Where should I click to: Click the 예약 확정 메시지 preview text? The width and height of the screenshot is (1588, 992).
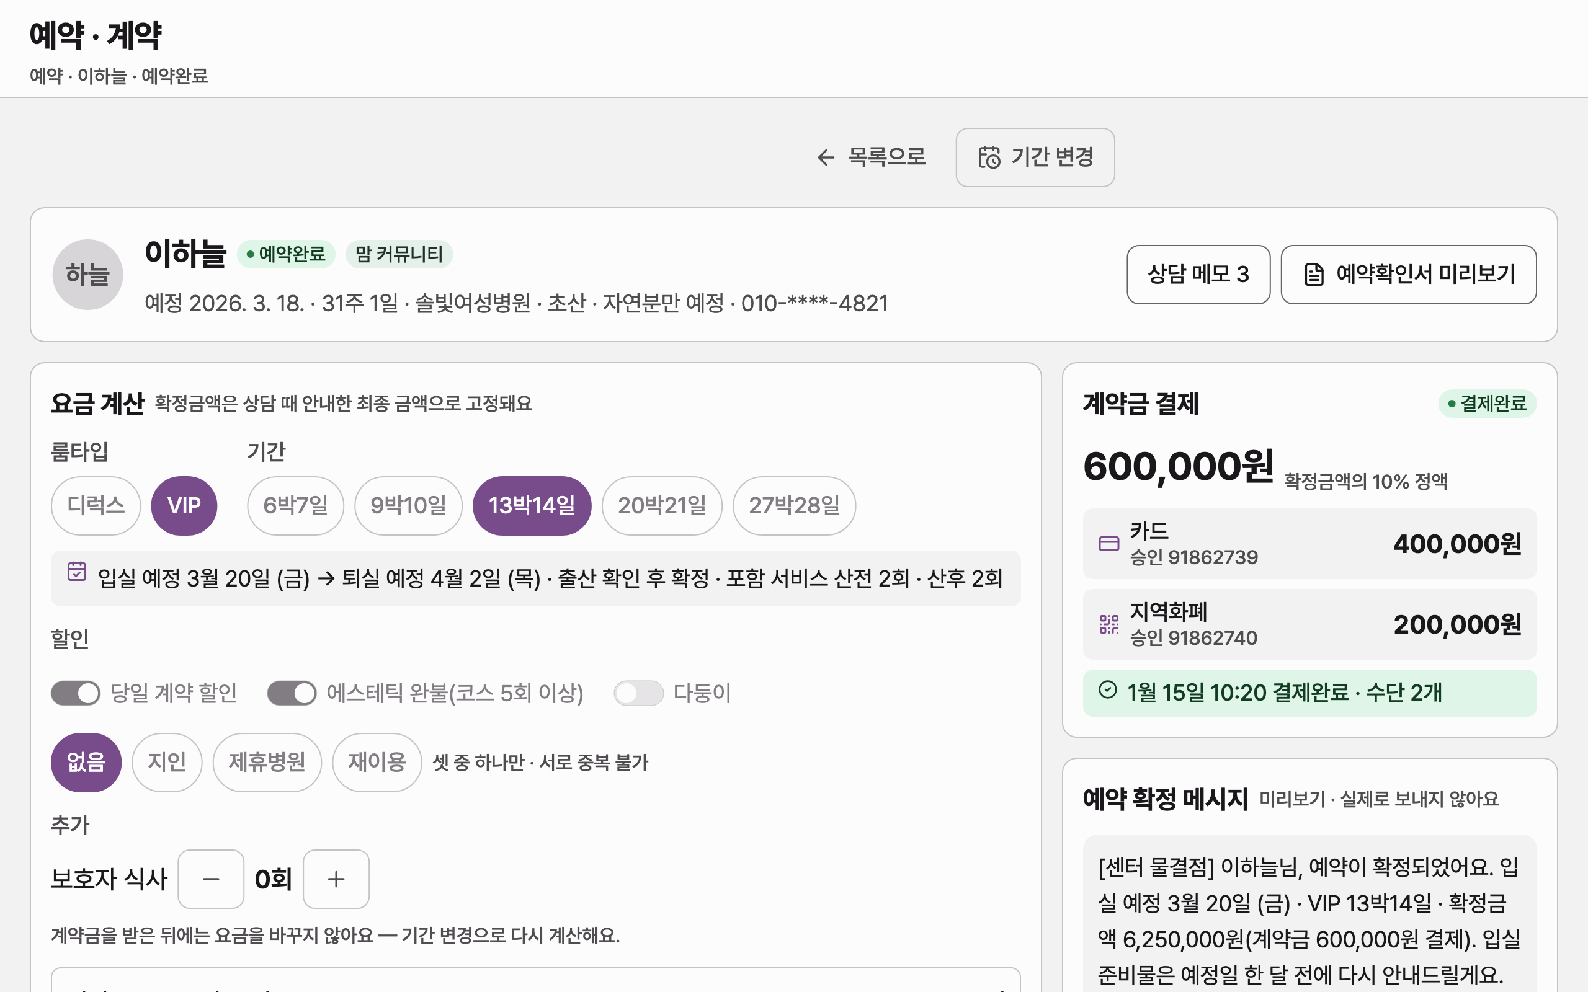click(x=1309, y=921)
